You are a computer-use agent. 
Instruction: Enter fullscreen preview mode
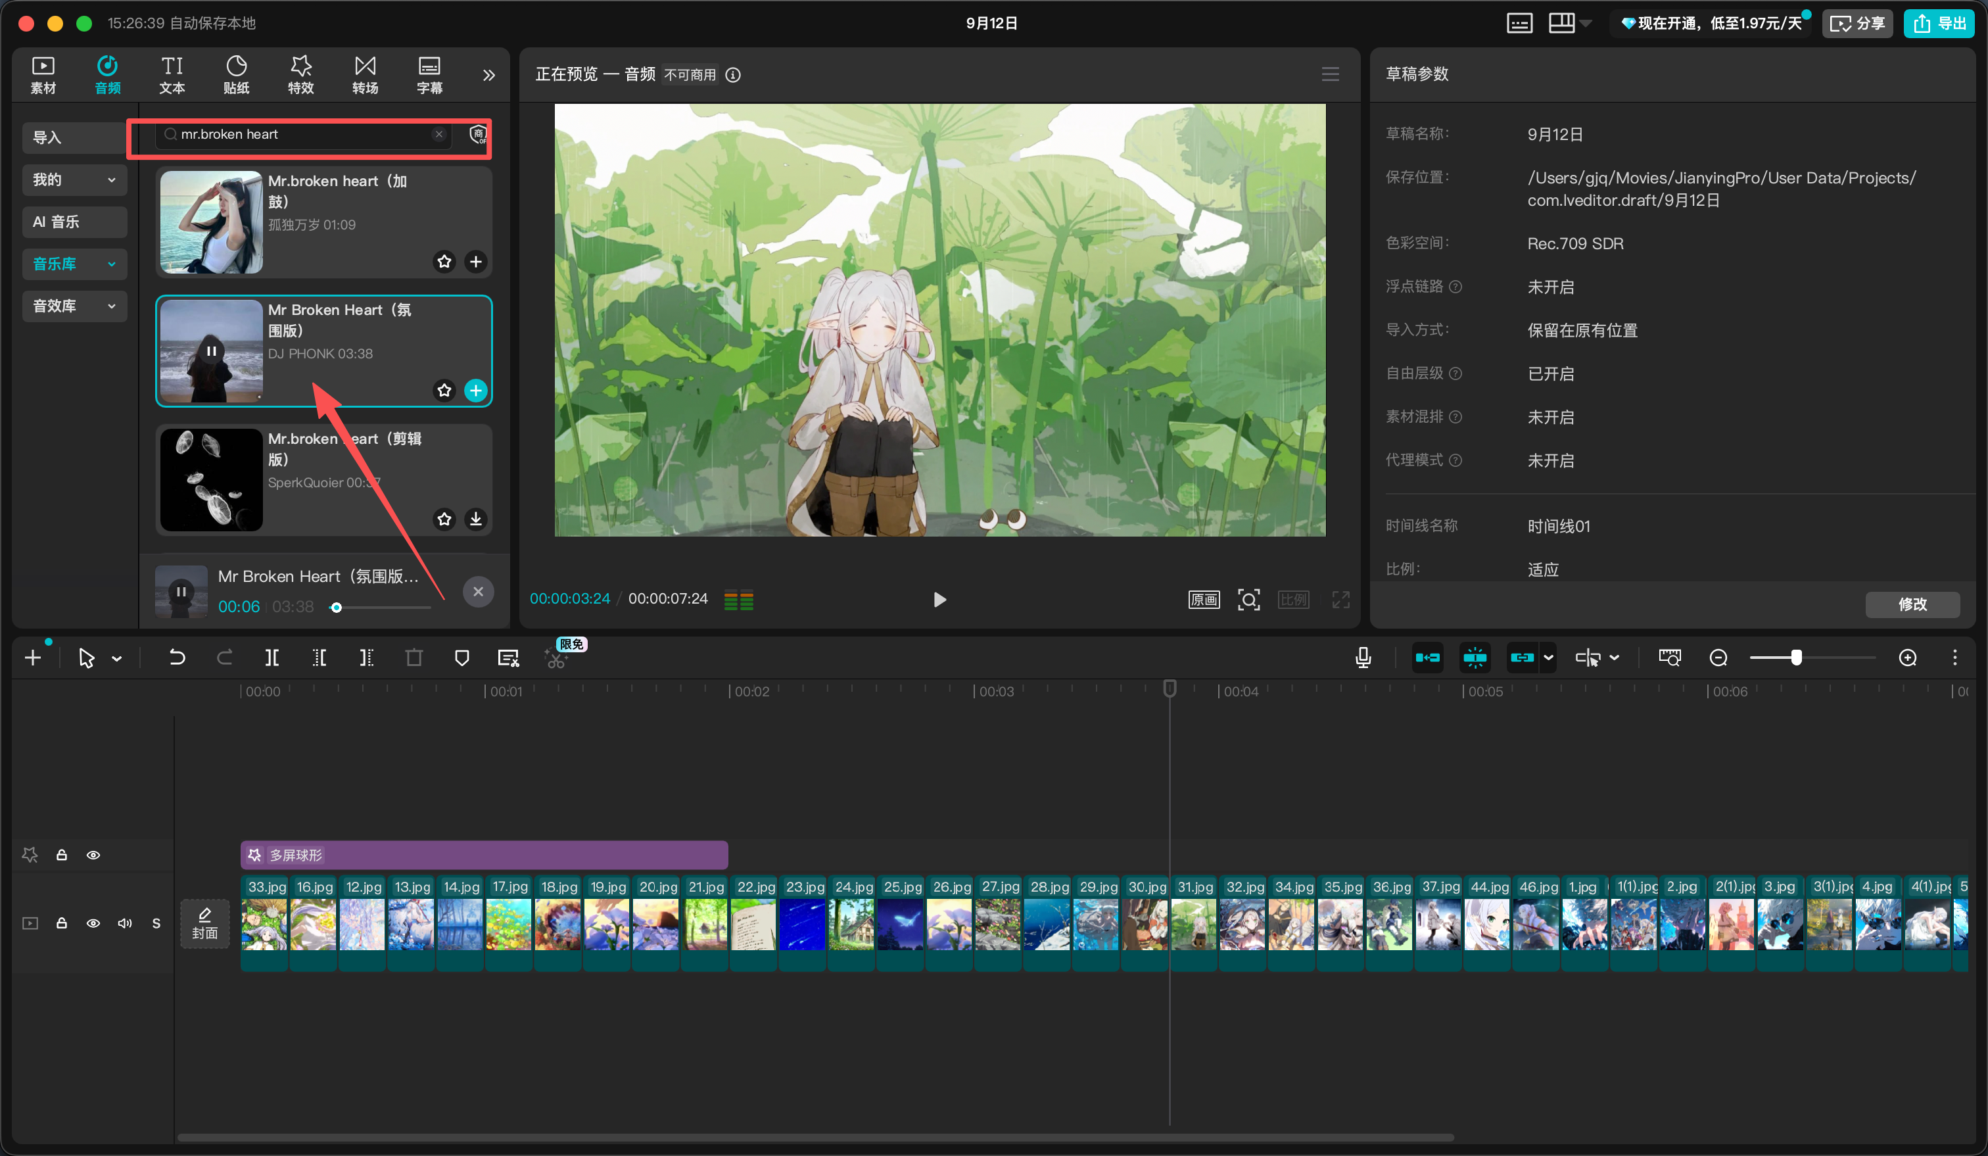pyautogui.click(x=1341, y=600)
